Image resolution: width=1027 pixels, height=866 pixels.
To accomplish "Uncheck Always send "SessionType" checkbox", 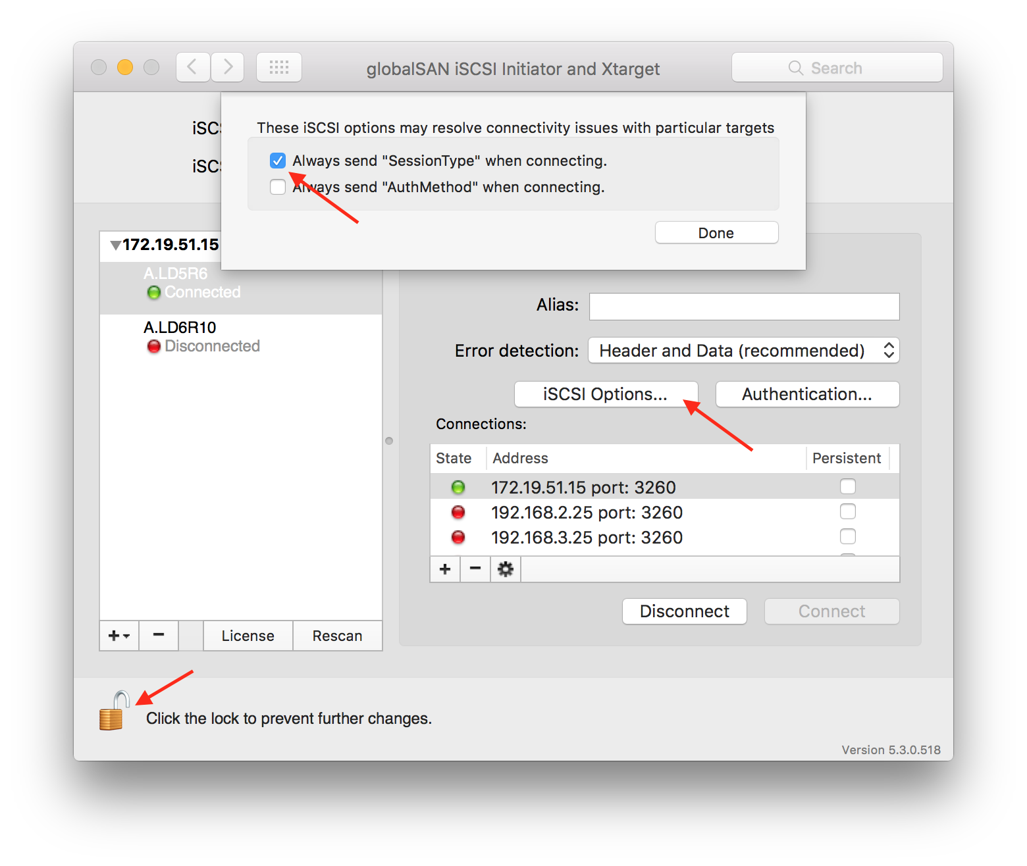I will click(278, 161).
